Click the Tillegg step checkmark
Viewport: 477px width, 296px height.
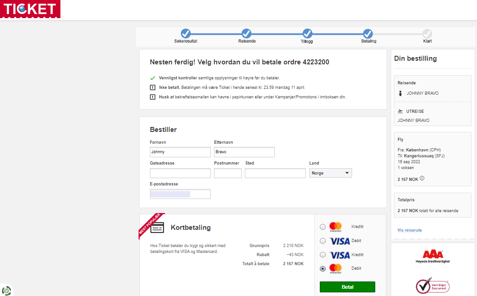pos(307,34)
